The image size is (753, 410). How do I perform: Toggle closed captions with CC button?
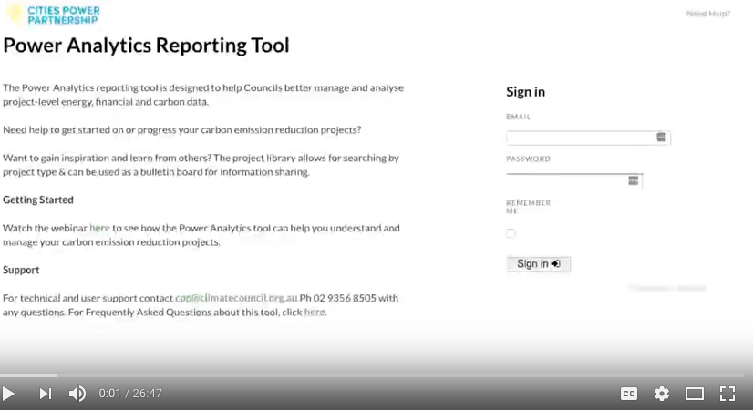629,394
